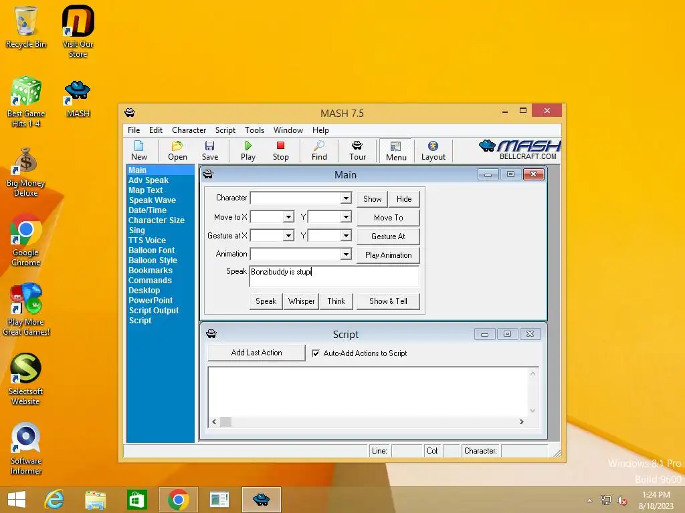
Task: Click the Show & Tell button
Action: tap(388, 301)
